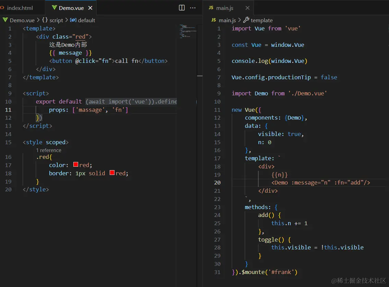Click the wrench icon beside template breadcrumb
This screenshot has height=287, width=389.
tap(246, 20)
